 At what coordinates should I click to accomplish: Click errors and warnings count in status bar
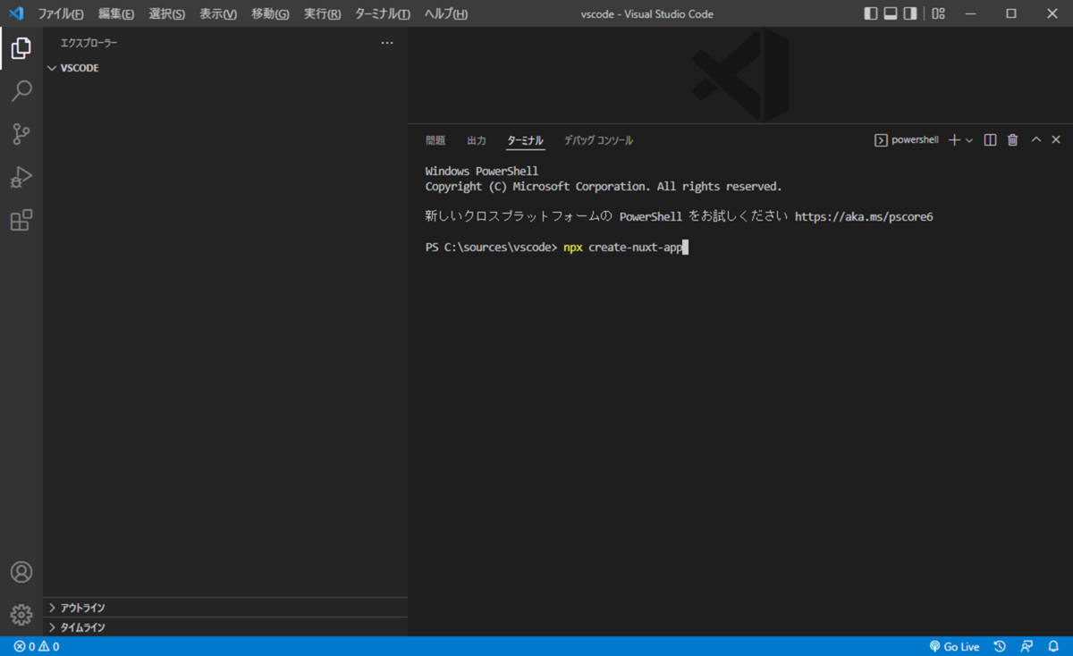point(37,646)
